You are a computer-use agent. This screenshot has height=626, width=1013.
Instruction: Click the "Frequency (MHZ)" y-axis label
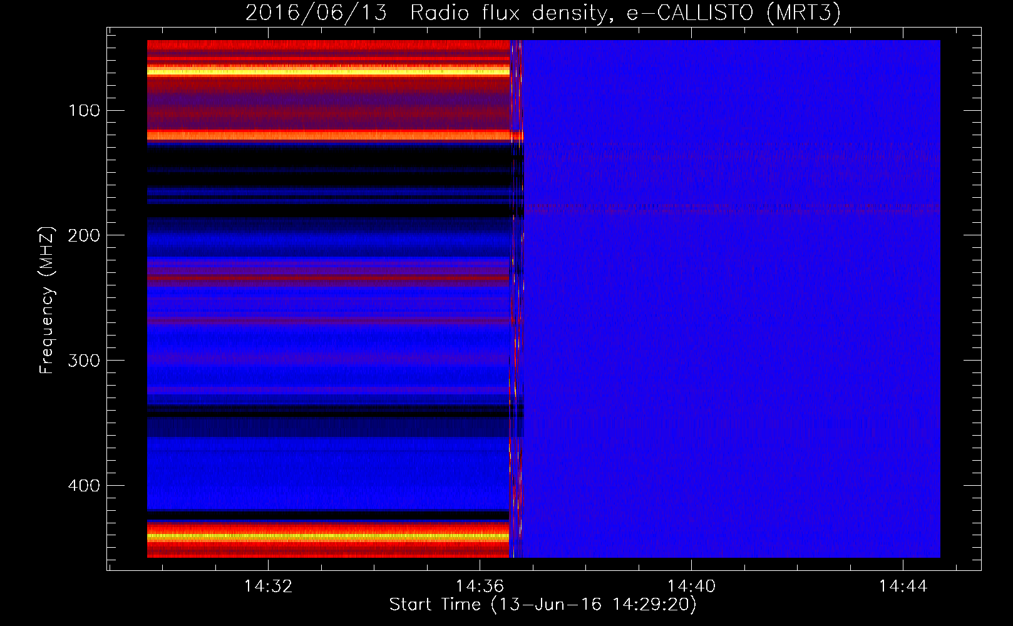pyautogui.click(x=47, y=300)
